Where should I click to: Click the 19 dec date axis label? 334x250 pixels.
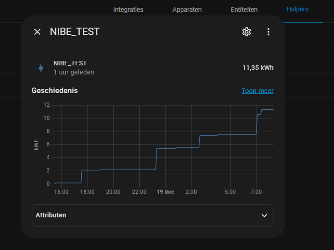tap(165, 192)
